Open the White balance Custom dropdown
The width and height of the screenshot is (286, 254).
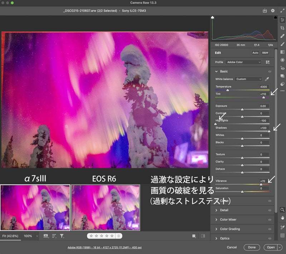click(x=248, y=79)
